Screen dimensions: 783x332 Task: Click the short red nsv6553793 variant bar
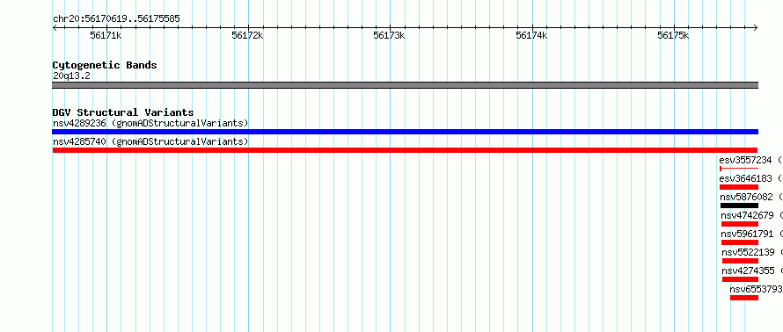(x=744, y=298)
